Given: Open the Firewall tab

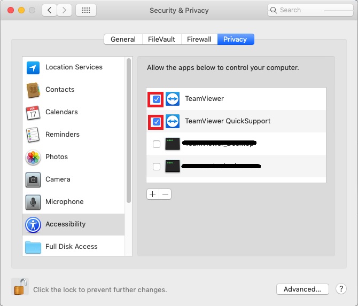Looking at the screenshot, I should click(x=199, y=40).
